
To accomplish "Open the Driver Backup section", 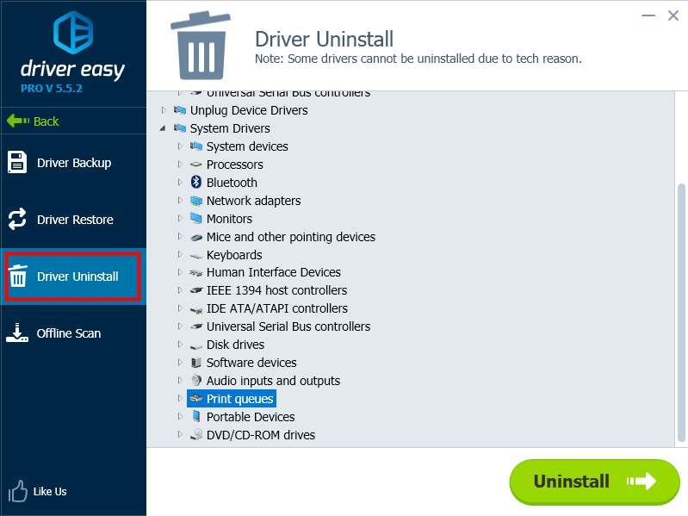I will point(73,163).
